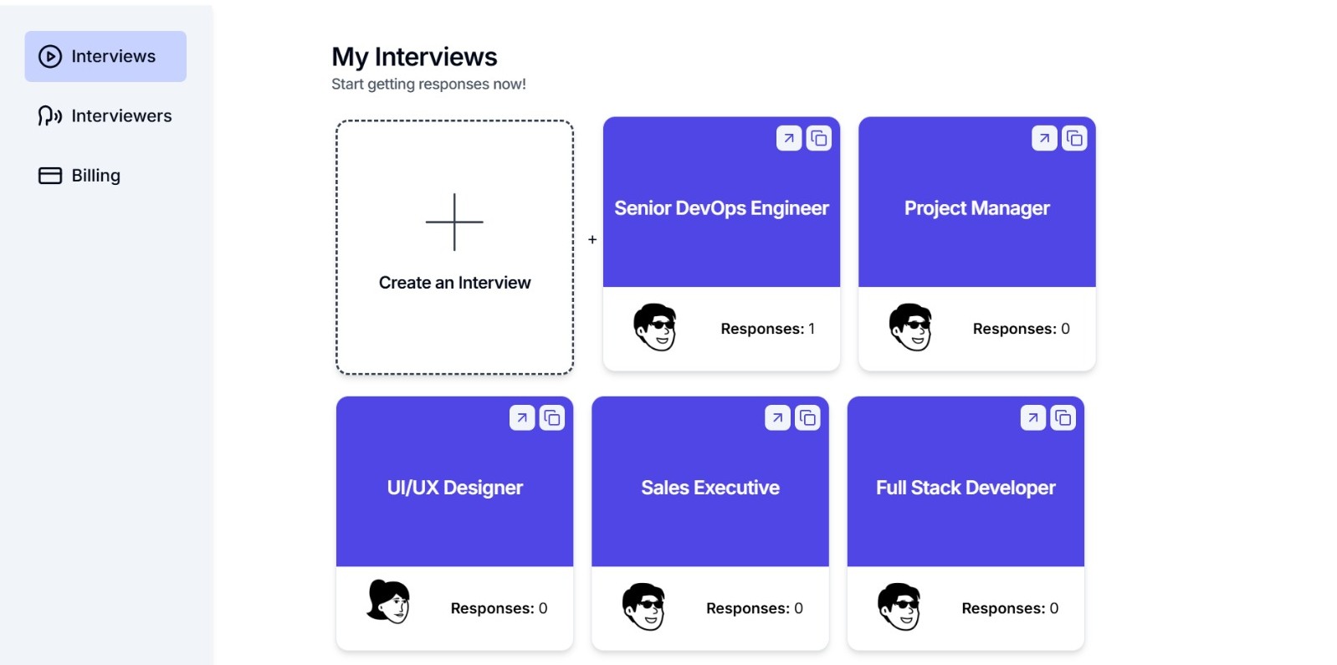Viewport: 1337px width, 665px height.
Task: Open the Full Stack Developer interview via arrow icon
Action: click(1032, 417)
